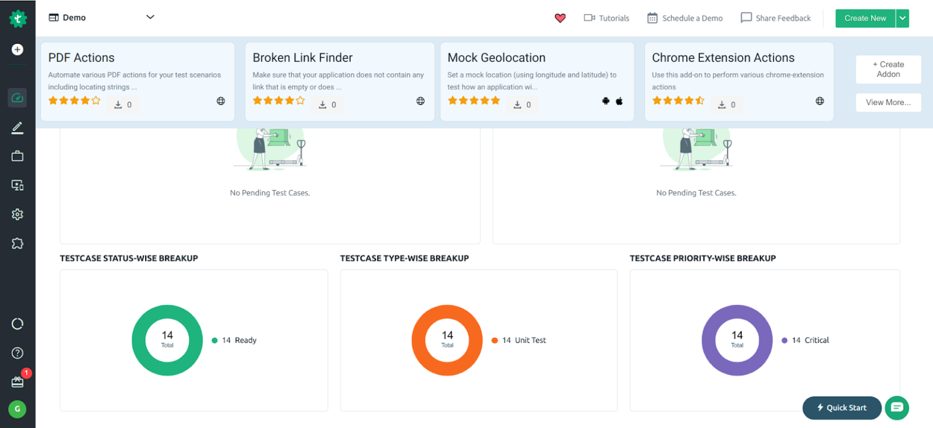Select the plus icon to create new item
Viewport: 933px width, 428px height.
[x=17, y=50]
